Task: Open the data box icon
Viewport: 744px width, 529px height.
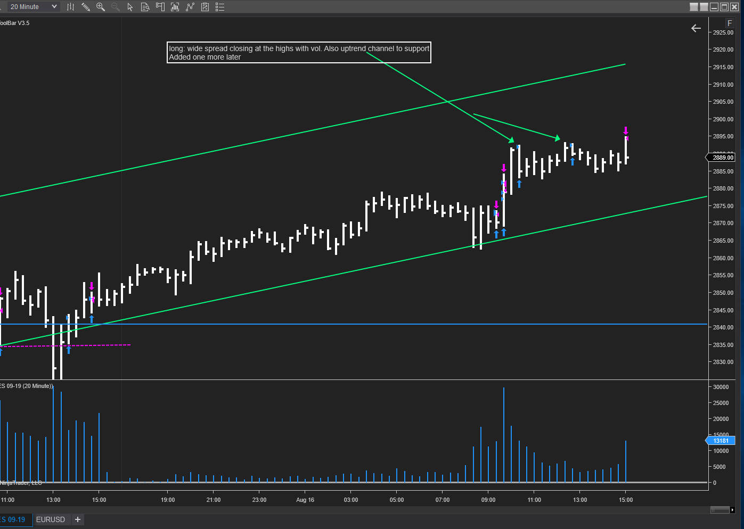Action: tap(145, 7)
